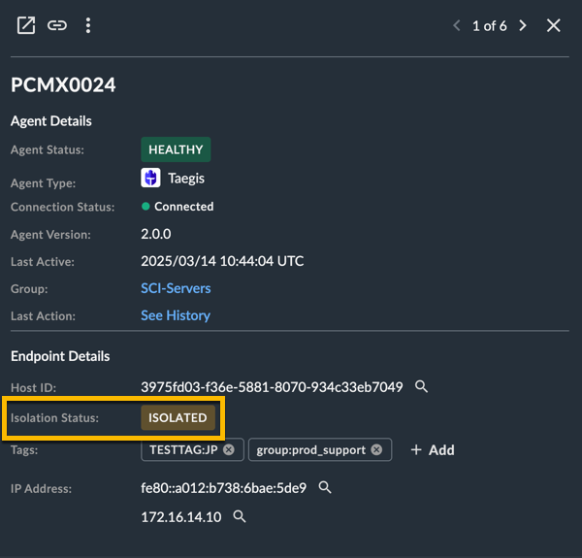Search the fe80 IPv6 address magnifier

click(325, 487)
